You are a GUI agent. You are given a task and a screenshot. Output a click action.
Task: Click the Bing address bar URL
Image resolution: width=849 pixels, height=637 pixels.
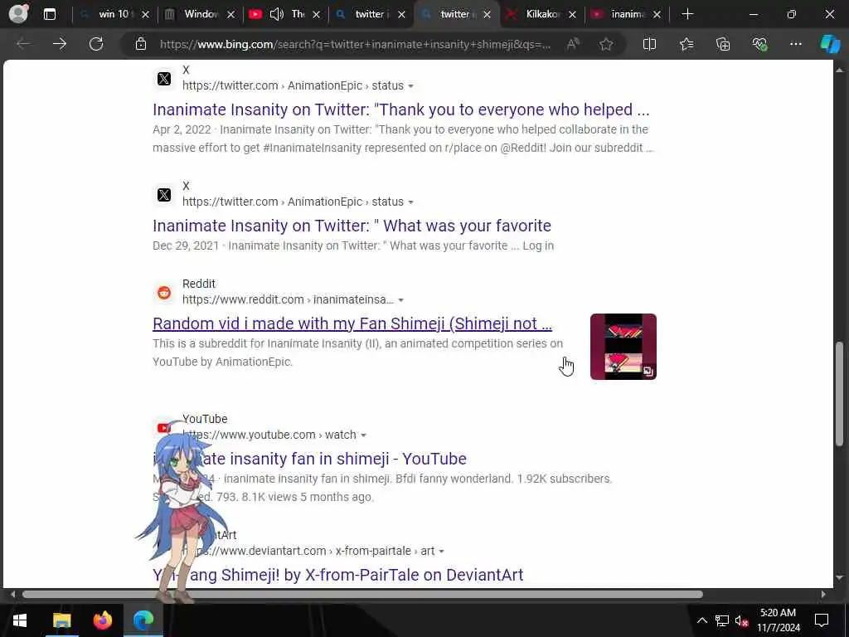tap(355, 45)
